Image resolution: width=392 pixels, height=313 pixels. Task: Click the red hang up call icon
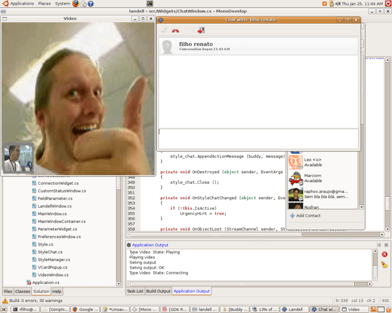[x=176, y=31]
